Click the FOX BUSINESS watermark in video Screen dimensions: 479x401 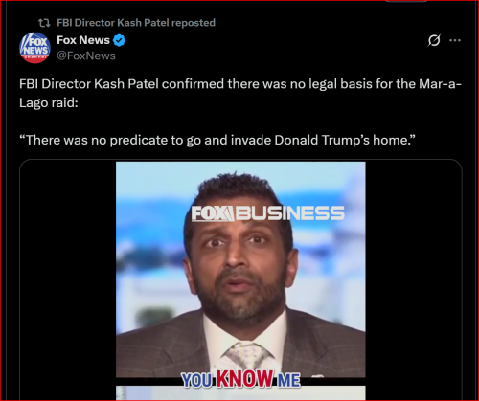point(268,213)
